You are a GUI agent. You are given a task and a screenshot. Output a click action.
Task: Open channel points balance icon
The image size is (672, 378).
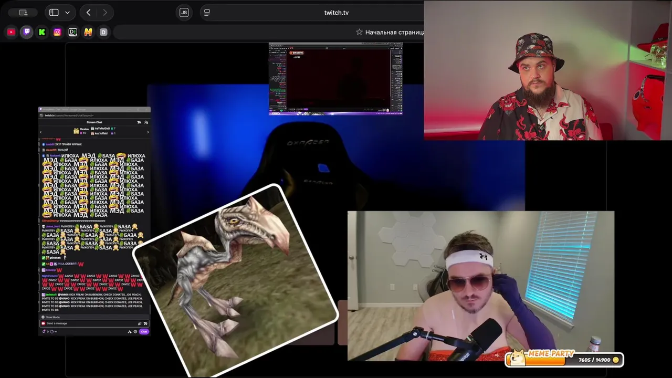pyautogui.click(x=52, y=331)
